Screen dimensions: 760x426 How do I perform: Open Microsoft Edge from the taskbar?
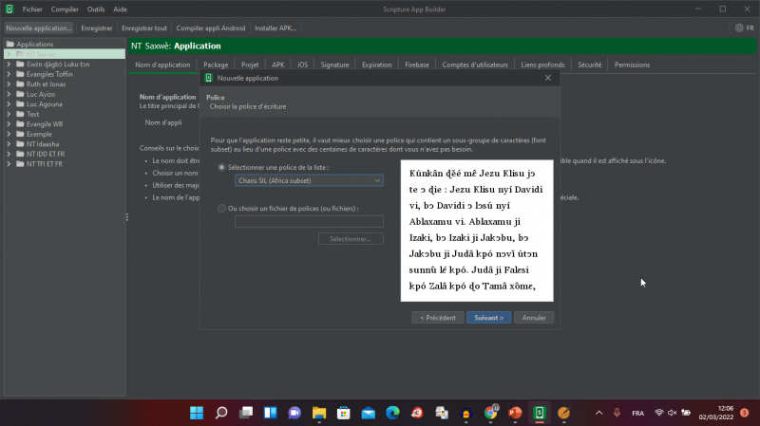pyautogui.click(x=392, y=413)
